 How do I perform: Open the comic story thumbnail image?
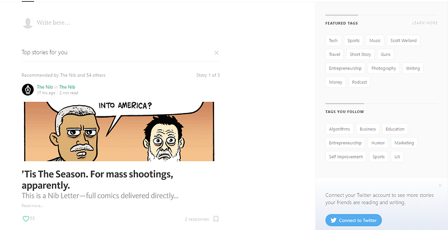(119, 132)
